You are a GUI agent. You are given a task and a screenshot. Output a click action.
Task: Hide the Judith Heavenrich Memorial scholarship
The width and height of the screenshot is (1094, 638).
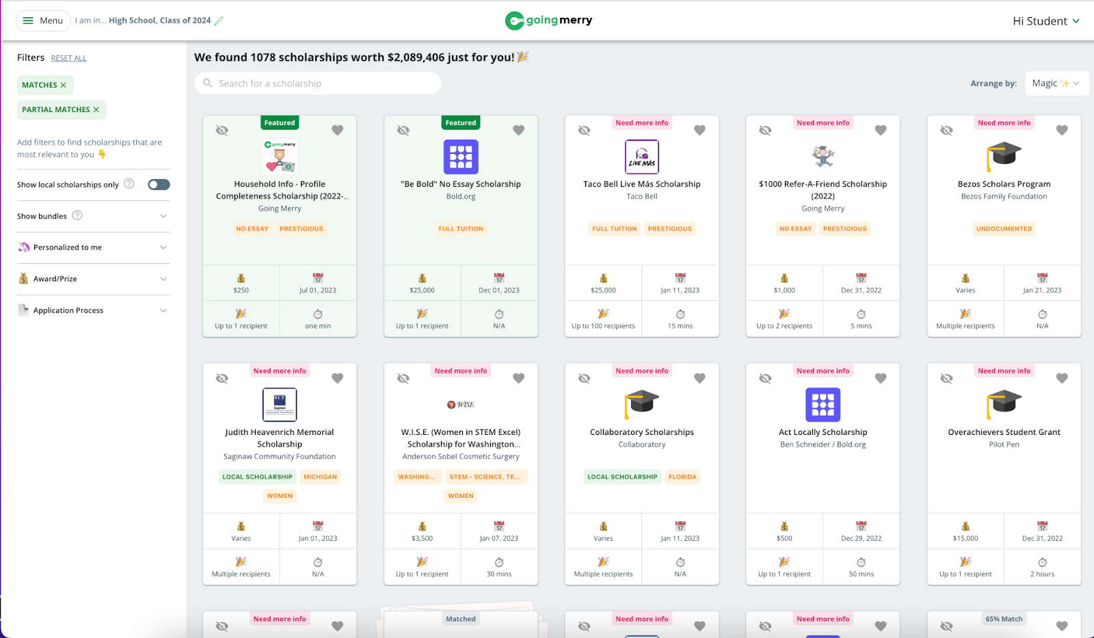(222, 378)
